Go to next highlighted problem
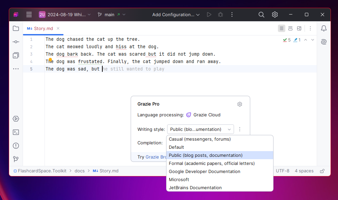 click(313, 40)
